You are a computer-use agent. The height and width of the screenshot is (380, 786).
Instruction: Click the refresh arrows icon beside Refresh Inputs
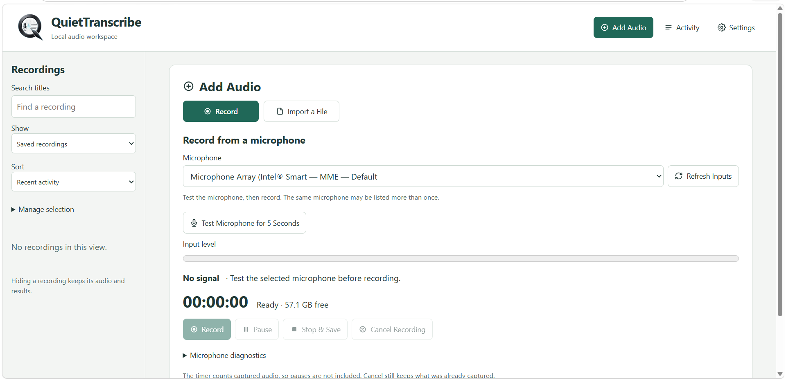679,176
